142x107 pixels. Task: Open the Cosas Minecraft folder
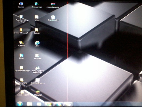coord(21,31)
